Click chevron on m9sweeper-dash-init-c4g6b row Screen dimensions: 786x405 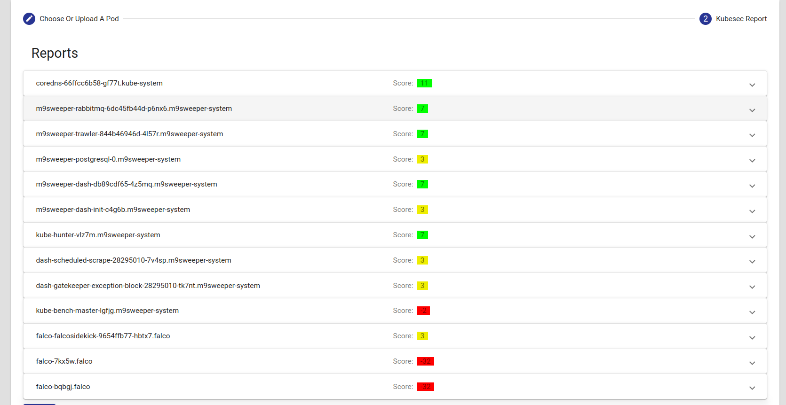click(752, 211)
